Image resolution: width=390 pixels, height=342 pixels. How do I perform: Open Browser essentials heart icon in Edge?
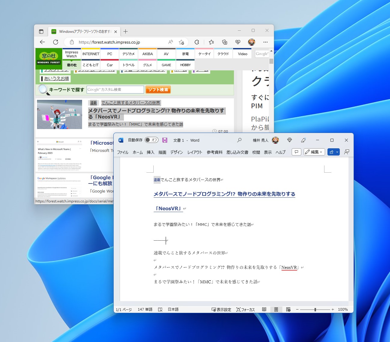[x=238, y=42]
